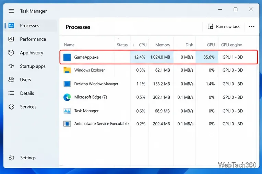262x174 pixels.
Task: Click the GPU 1 - 3D engine cell
Action: (x=233, y=57)
